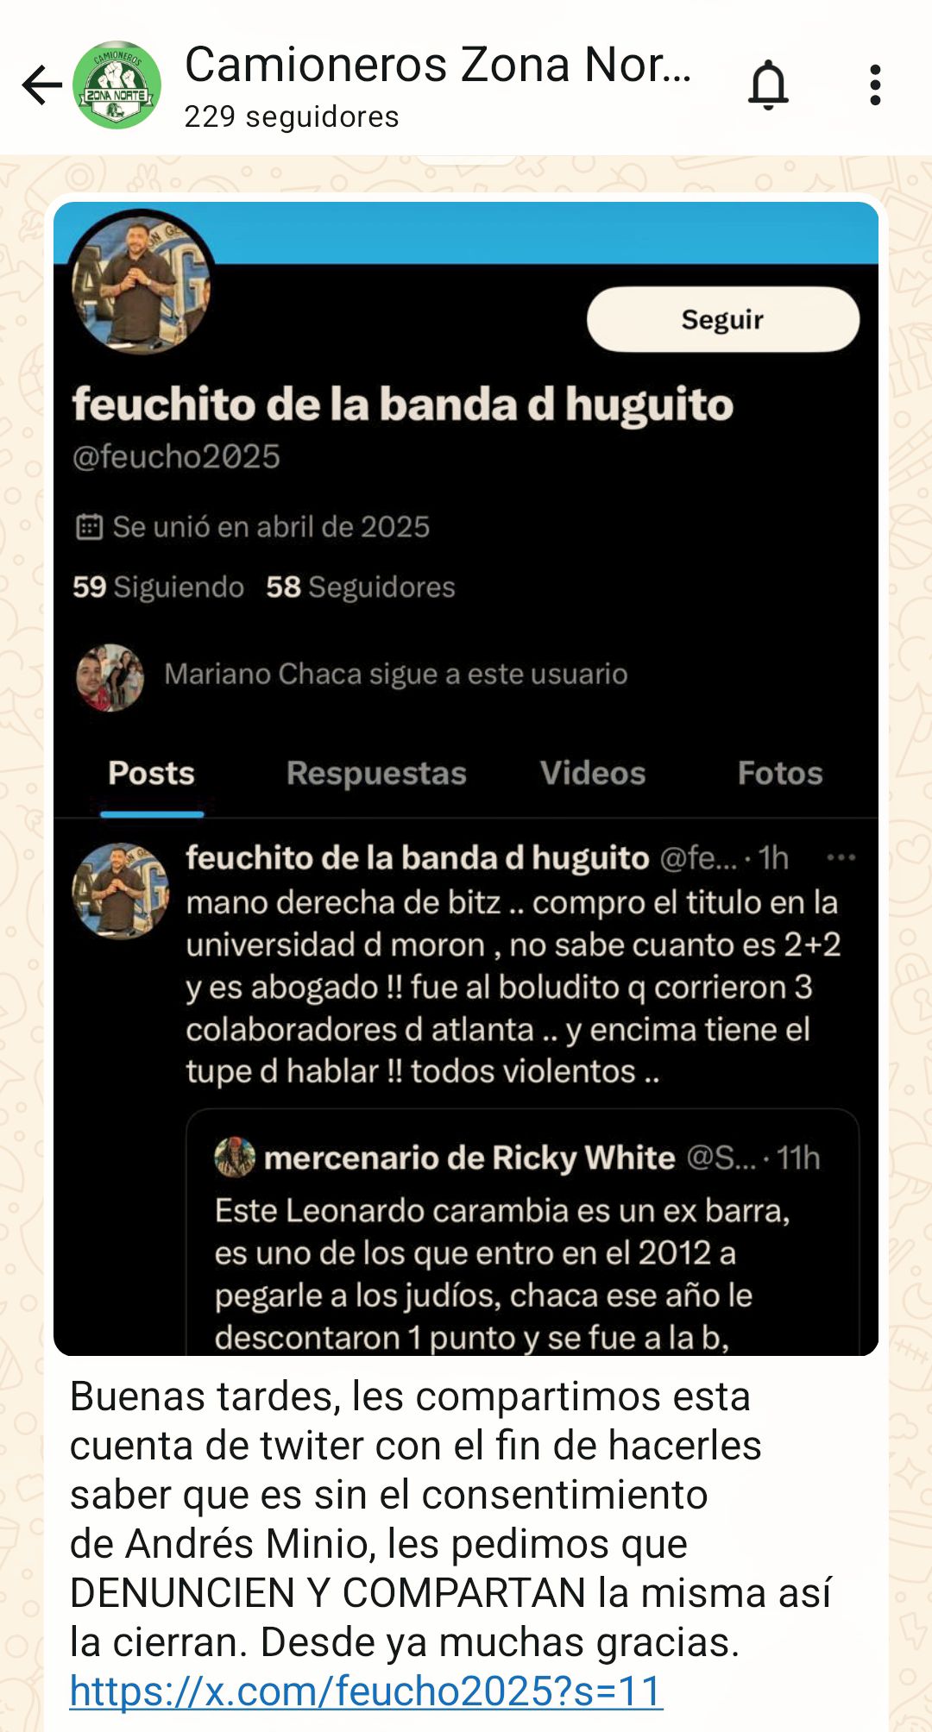Image resolution: width=932 pixels, height=1732 pixels.
Task: Open the three-dot more options menu
Action: (x=875, y=85)
